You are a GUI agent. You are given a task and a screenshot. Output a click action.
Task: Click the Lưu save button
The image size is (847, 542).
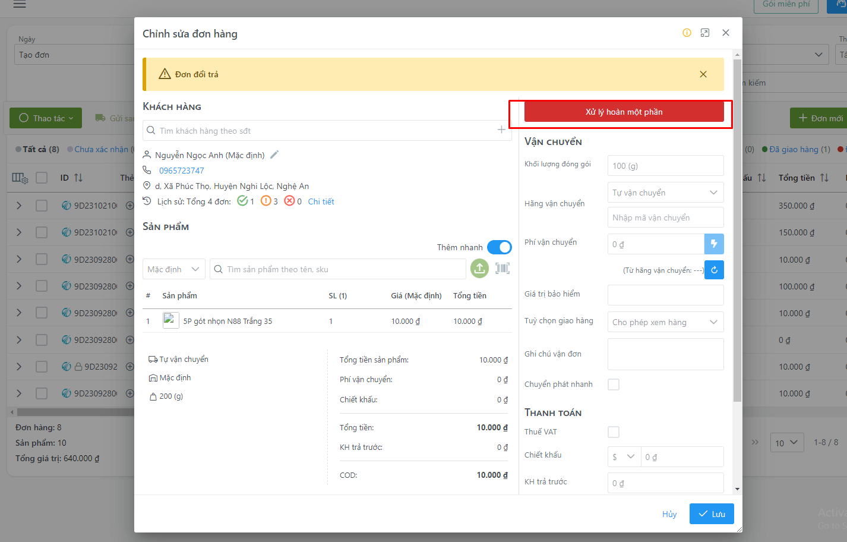[712, 514]
